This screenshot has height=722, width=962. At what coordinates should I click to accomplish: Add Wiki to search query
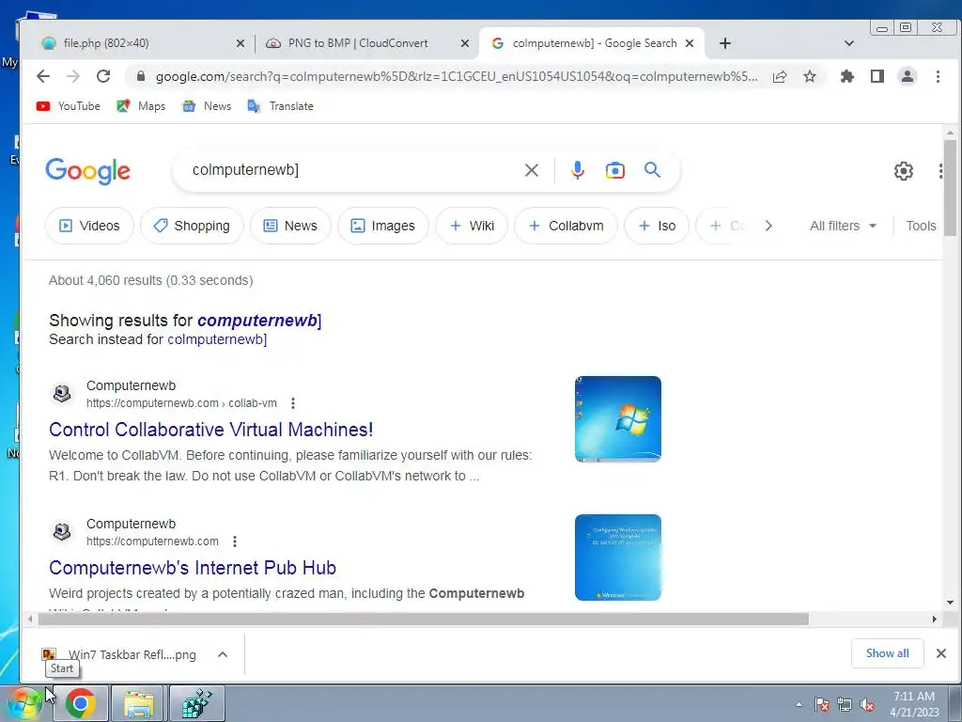[472, 226]
